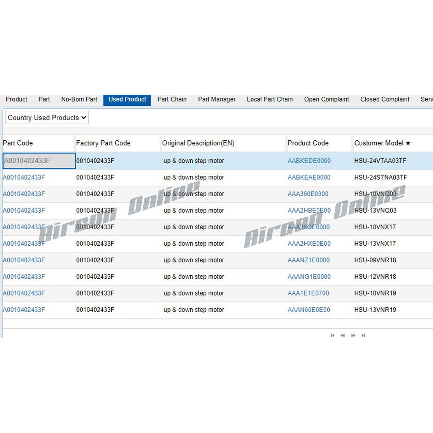Open product code AAANZ1E0000
433x433 pixels.
tap(308, 260)
